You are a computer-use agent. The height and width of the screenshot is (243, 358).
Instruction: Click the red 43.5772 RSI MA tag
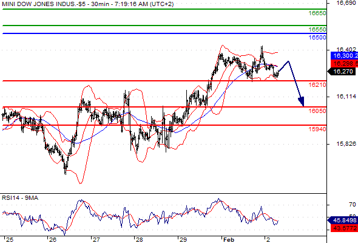(344, 228)
